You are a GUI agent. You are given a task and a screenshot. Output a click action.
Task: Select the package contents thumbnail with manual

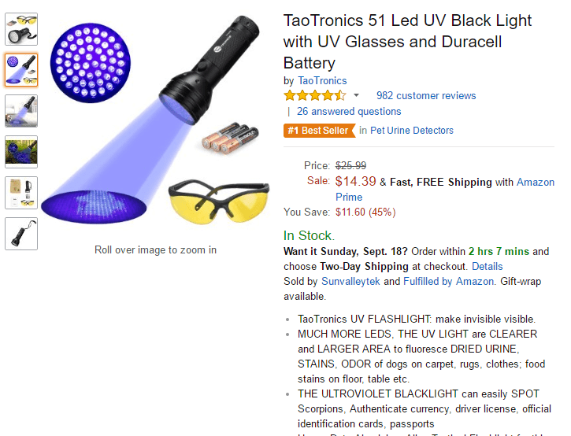tap(21, 193)
